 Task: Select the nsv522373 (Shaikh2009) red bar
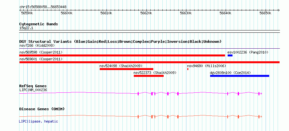pyautogui.click(x=149, y=76)
